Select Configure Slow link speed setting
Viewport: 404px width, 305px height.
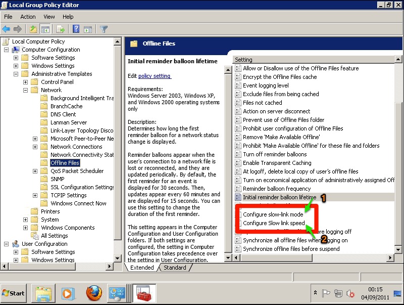click(274, 223)
